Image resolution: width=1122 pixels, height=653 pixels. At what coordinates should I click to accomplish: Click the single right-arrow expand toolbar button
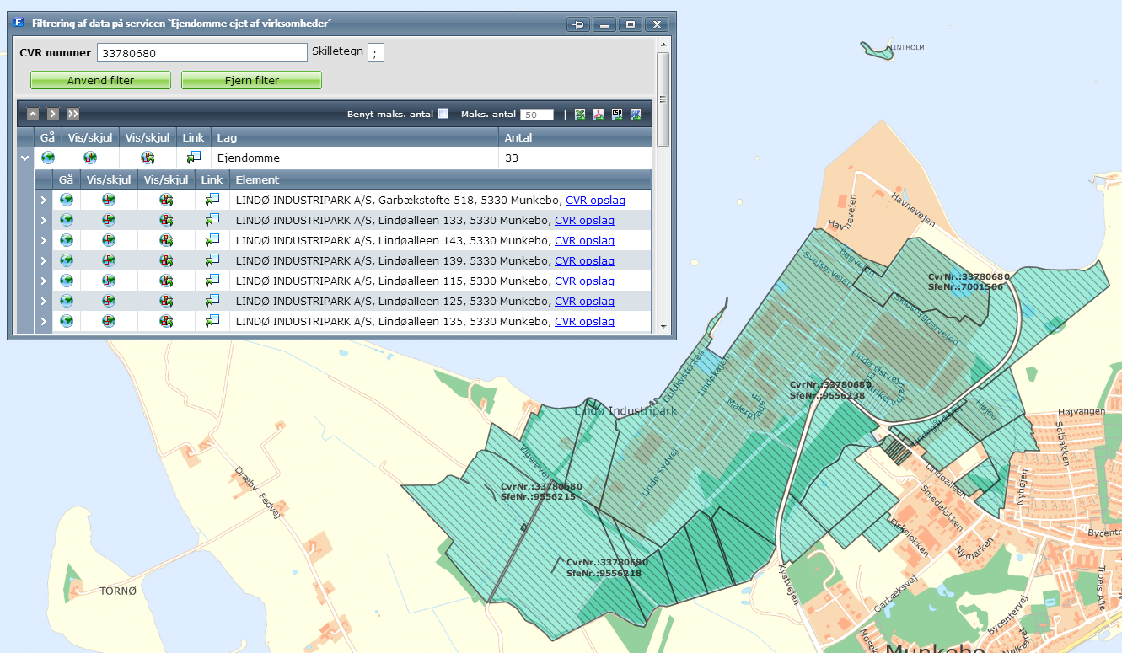(x=53, y=114)
